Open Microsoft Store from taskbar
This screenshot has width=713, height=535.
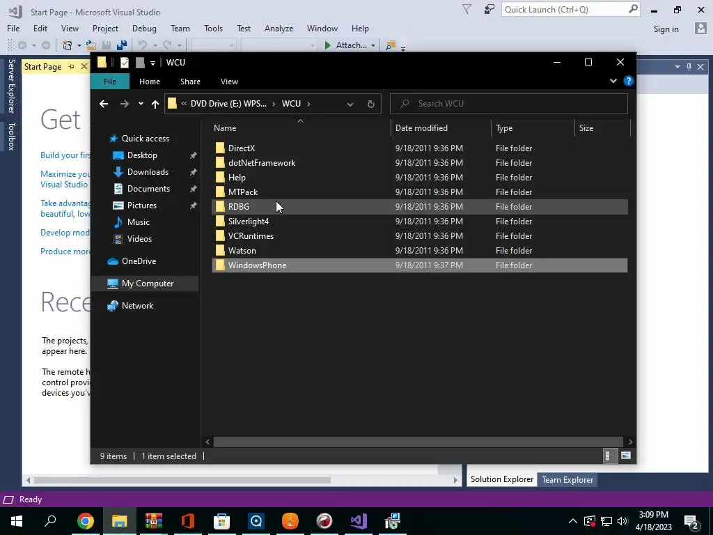point(222,521)
